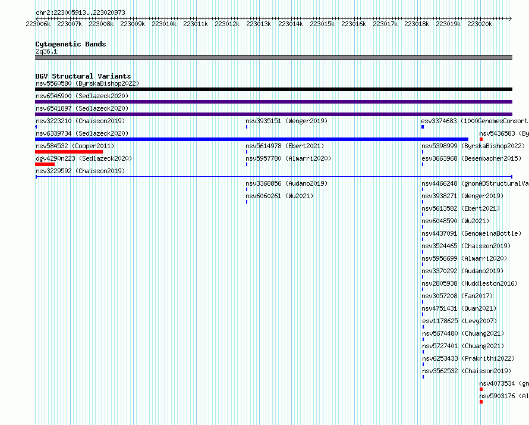This screenshot has height=425, width=529.
Task: Open nsv3368856 (Audano2019) label
Action: pyautogui.click(x=286, y=183)
